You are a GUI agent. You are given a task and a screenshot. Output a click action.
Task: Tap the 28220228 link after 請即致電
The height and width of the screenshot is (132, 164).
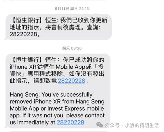coord(71,81)
